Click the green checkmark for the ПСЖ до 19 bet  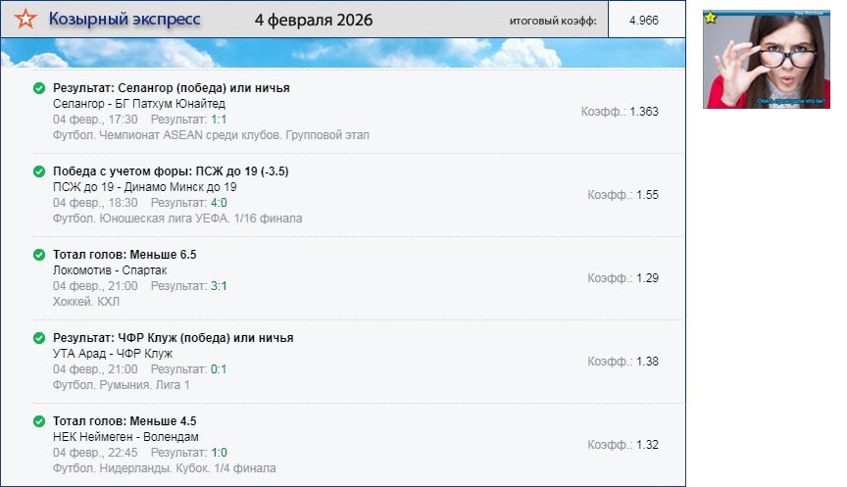[x=39, y=171]
